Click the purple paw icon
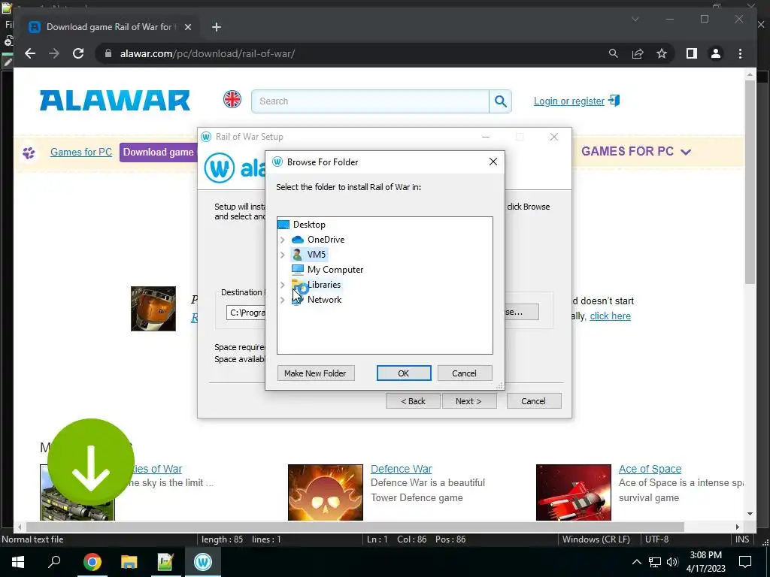770x577 pixels. click(29, 153)
